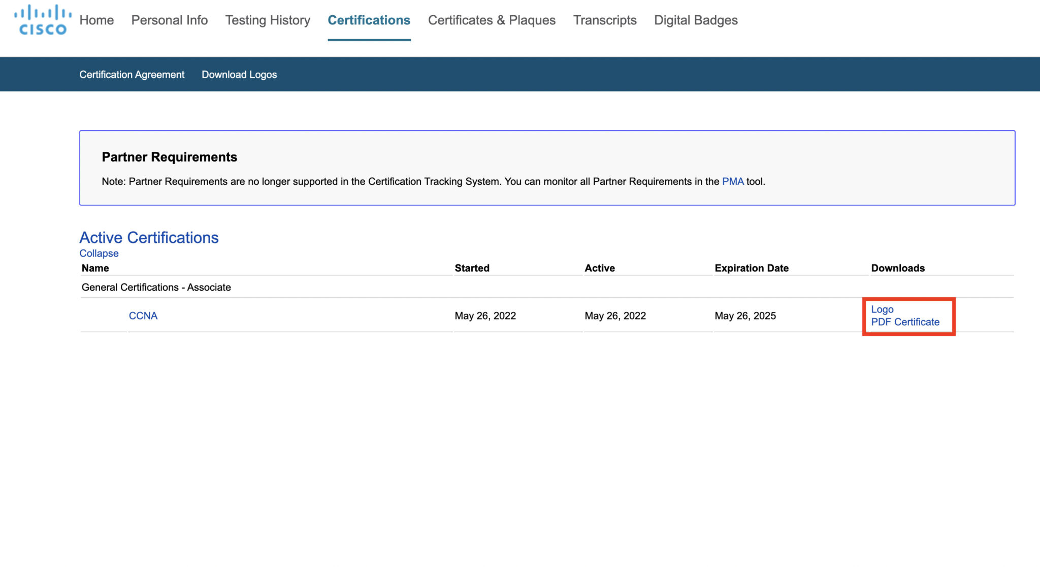Collapse the Active Certifications section
This screenshot has height=567, width=1040.
click(99, 253)
